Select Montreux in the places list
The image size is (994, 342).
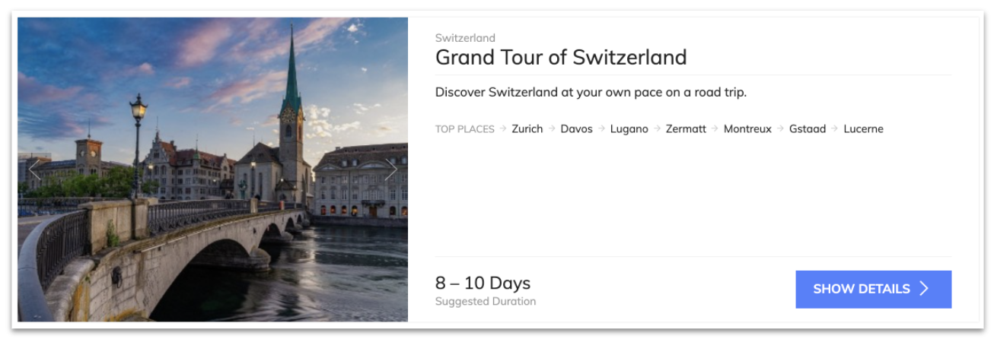click(747, 129)
